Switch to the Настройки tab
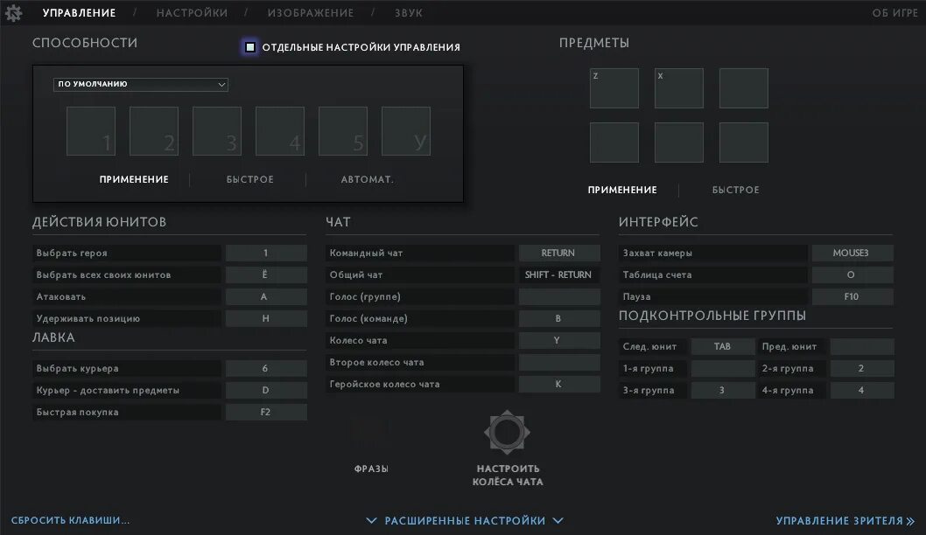 tap(192, 13)
